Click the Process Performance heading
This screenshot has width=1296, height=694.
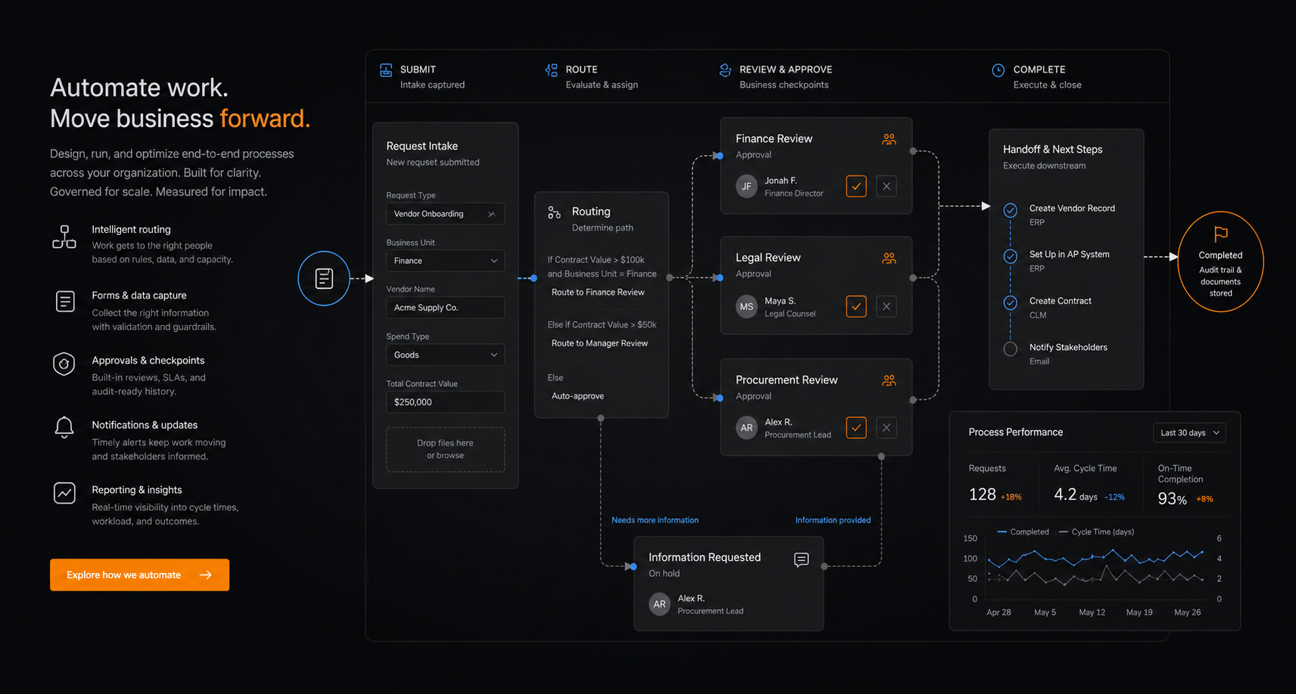point(1015,432)
